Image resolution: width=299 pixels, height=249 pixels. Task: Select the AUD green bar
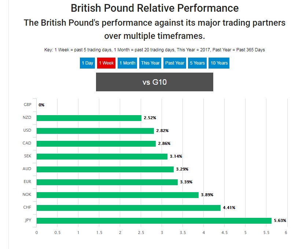pos(105,169)
